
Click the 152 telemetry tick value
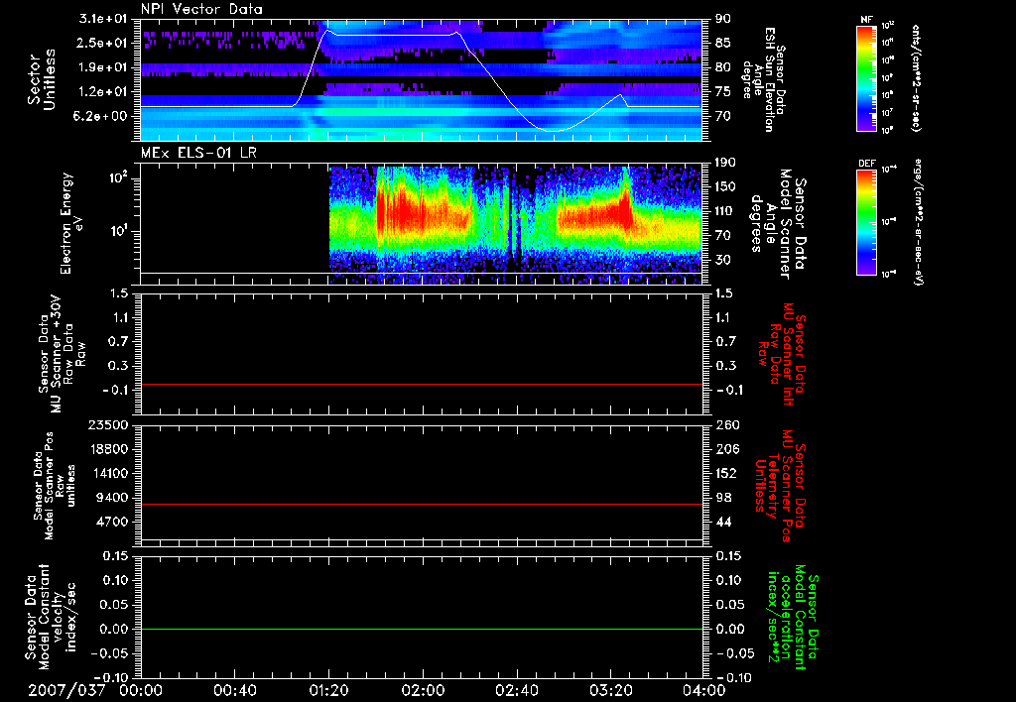click(x=725, y=473)
